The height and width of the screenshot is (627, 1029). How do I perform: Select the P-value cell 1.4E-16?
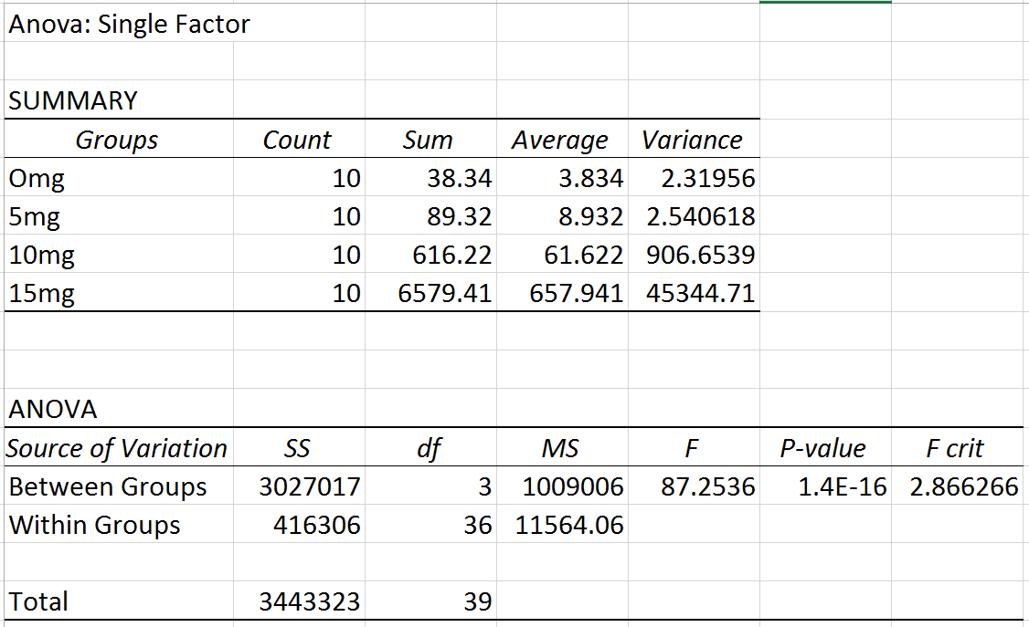[x=841, y=486]
